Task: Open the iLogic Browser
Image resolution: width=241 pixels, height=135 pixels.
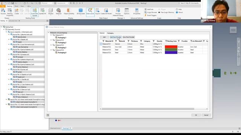Action: [x=151, y=12]
